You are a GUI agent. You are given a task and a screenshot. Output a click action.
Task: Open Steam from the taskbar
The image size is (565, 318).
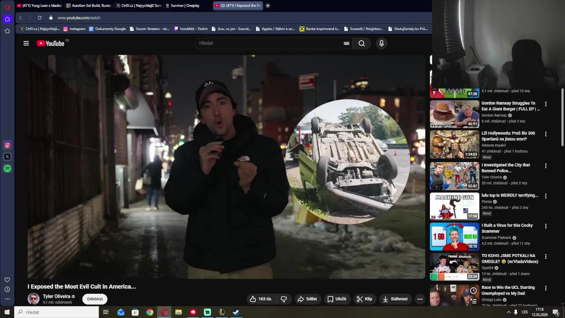point(236,312)
